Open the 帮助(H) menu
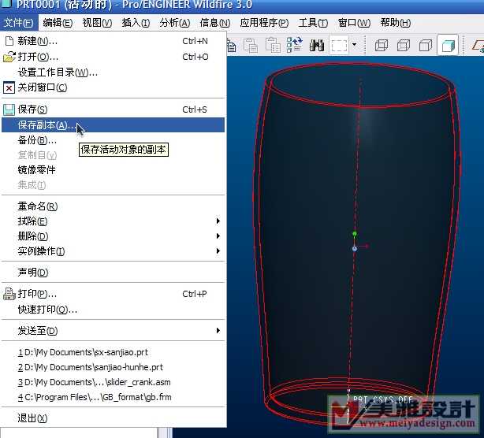This screenshot has width=484, height=438. pyautogui.click(x=396, y=23)
